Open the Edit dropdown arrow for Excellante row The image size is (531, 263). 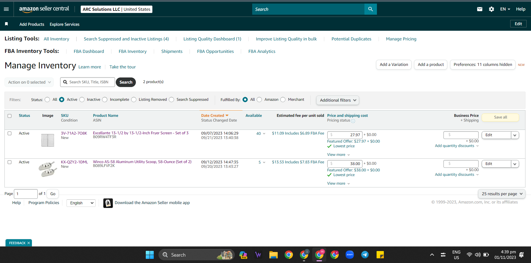515,135
